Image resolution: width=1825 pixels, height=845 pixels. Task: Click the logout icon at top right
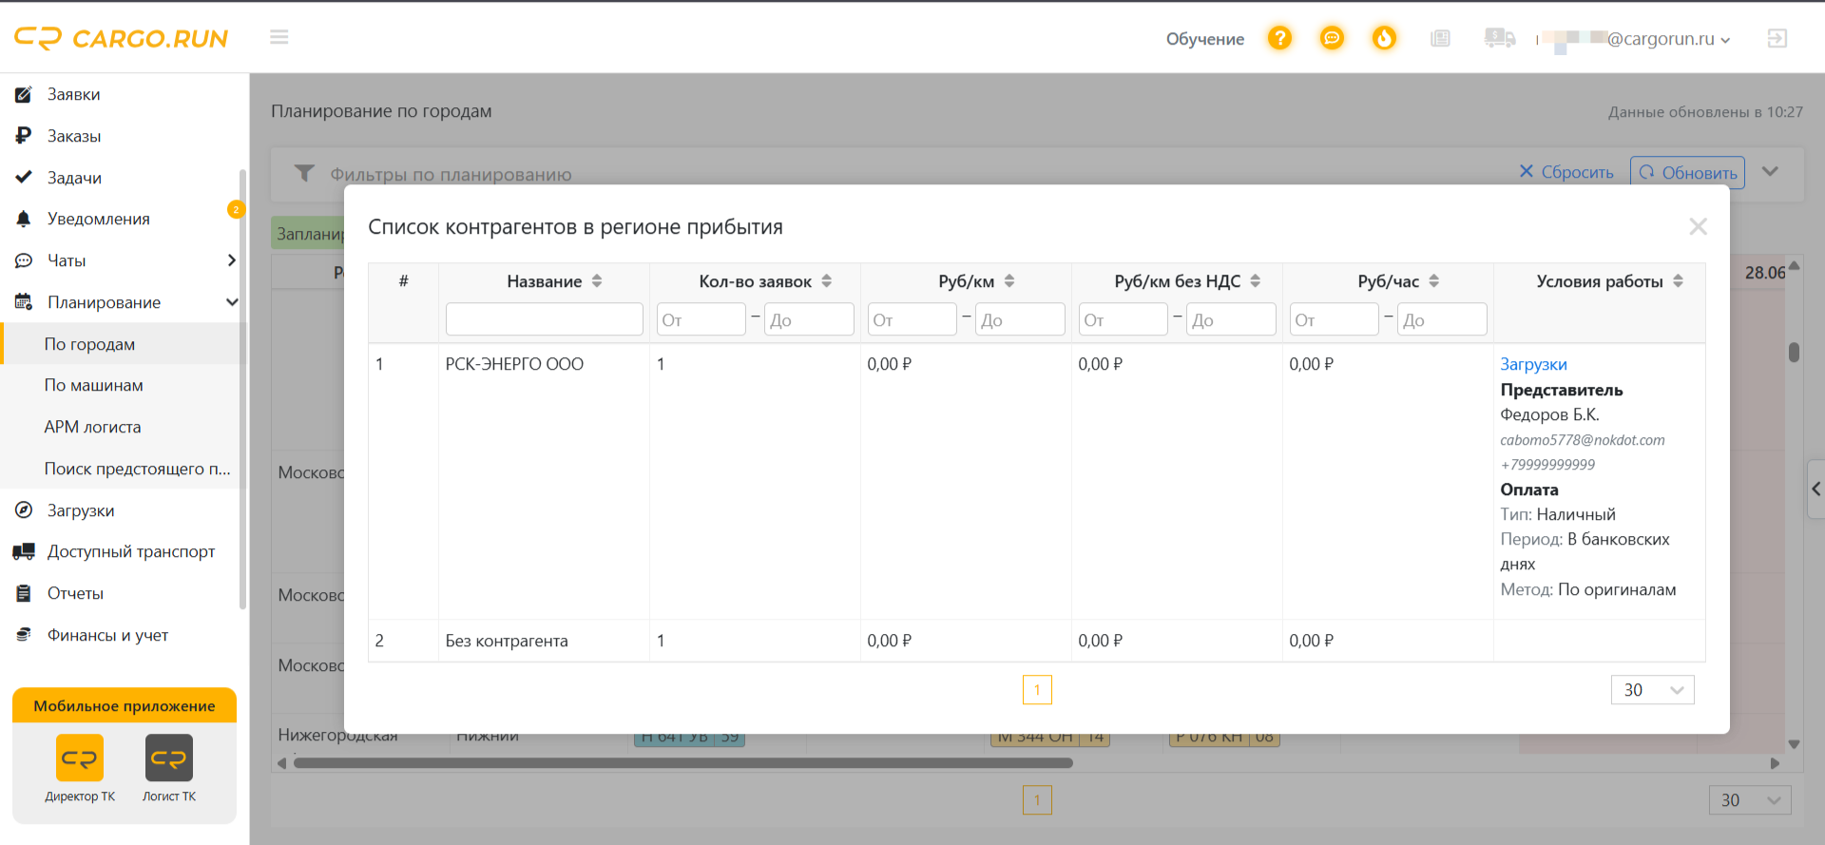coord(1777,38)
